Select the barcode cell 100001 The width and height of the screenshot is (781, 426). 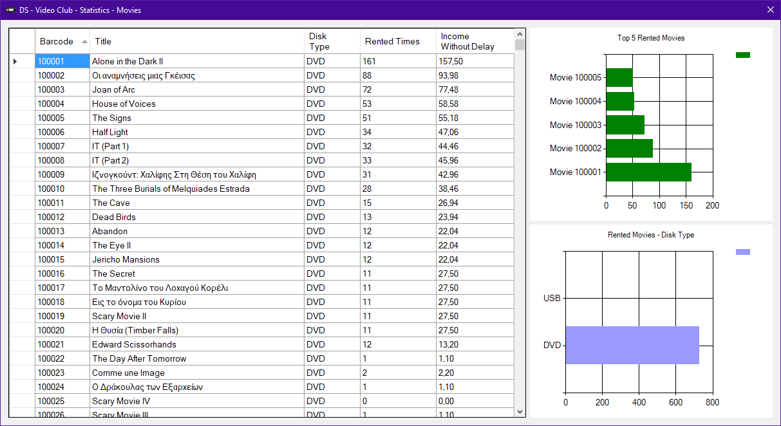coord(62,61)
